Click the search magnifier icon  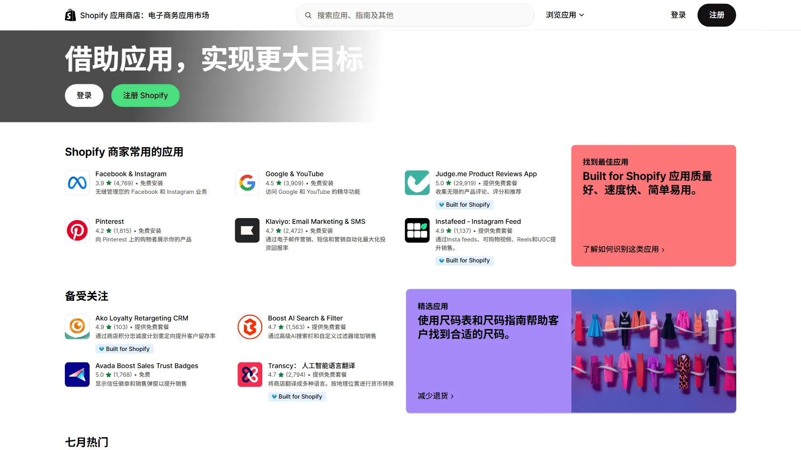coord(308,15)
